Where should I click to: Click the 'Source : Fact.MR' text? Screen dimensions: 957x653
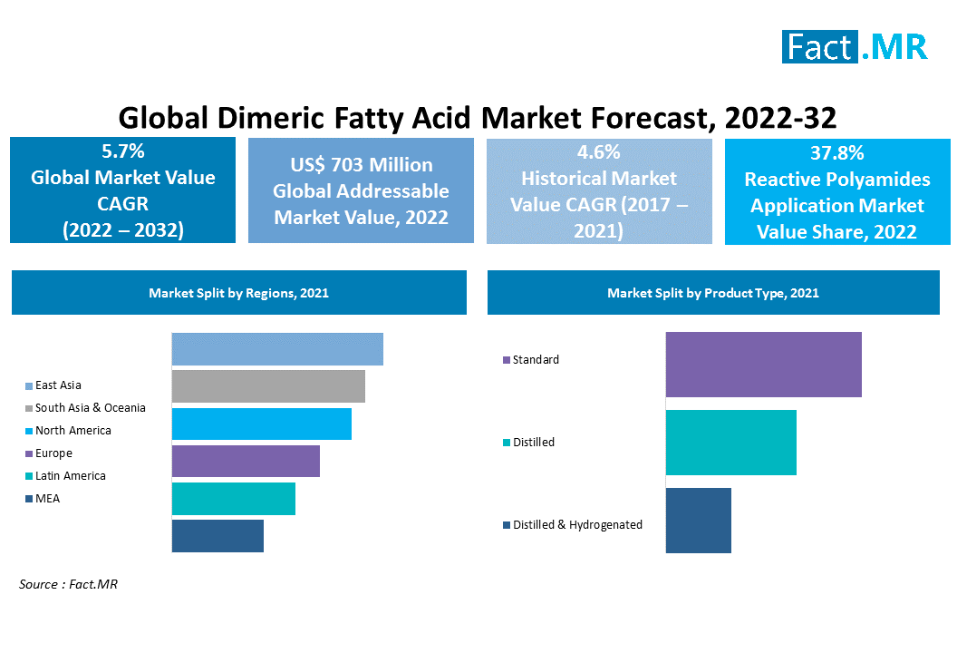coord(68,585)
